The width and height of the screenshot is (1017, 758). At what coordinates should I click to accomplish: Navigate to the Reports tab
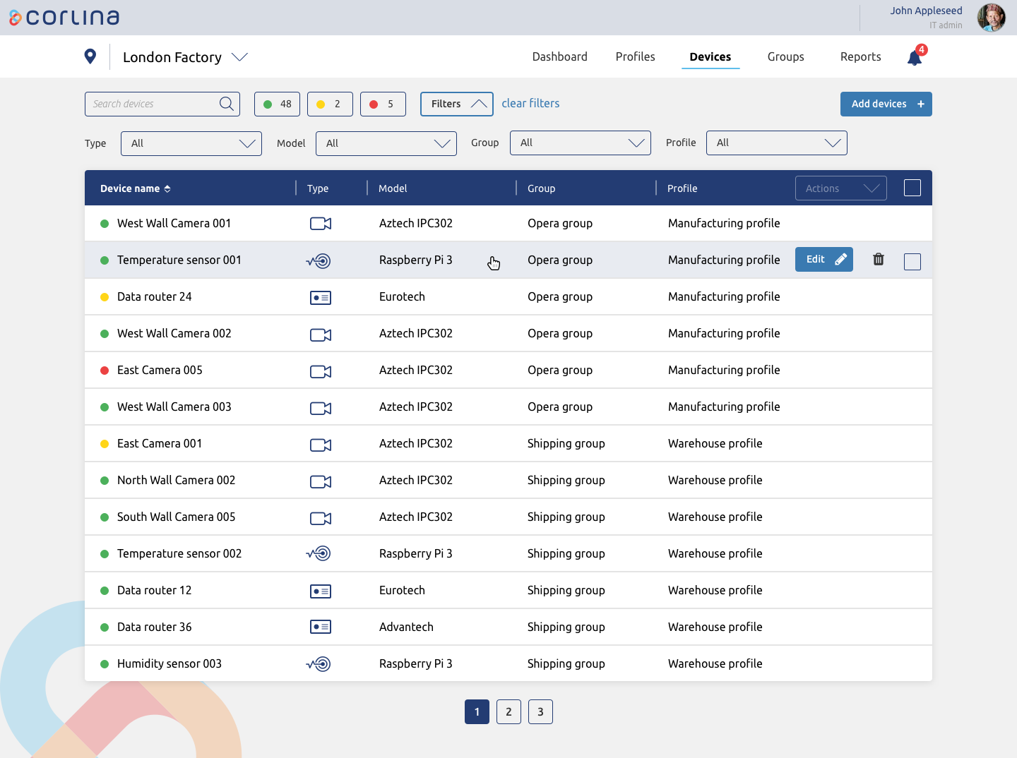861,56
